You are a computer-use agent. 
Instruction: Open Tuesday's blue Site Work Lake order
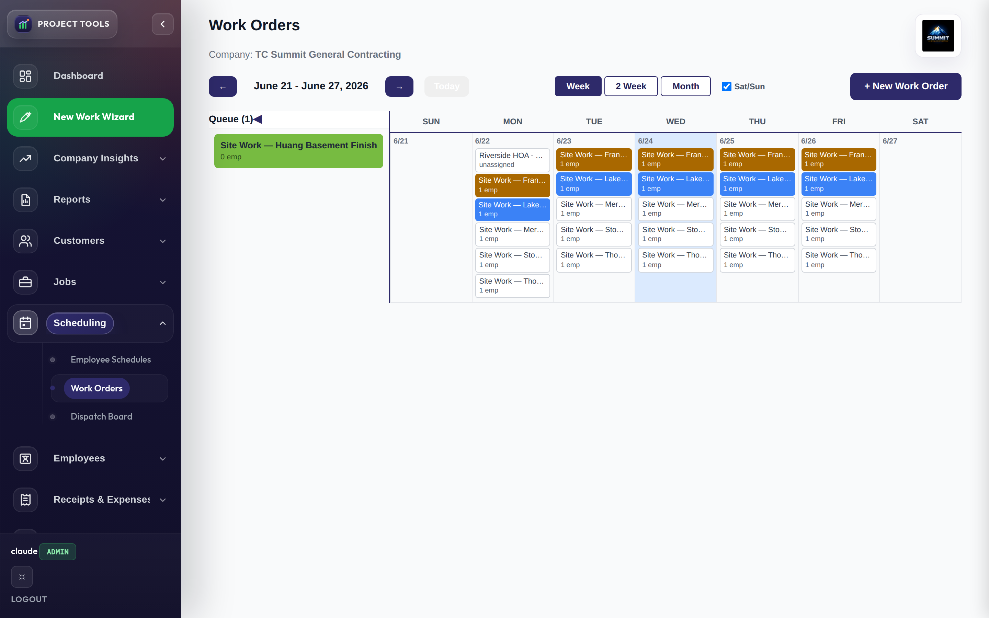[594, 184]
